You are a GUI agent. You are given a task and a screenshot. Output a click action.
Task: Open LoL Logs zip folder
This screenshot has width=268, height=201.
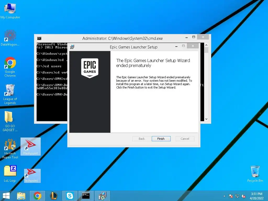(10, 174)
